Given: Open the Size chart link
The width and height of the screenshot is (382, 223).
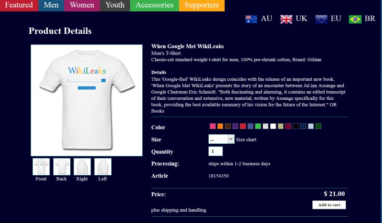Looking at the screenshot, I should [246, 139].
